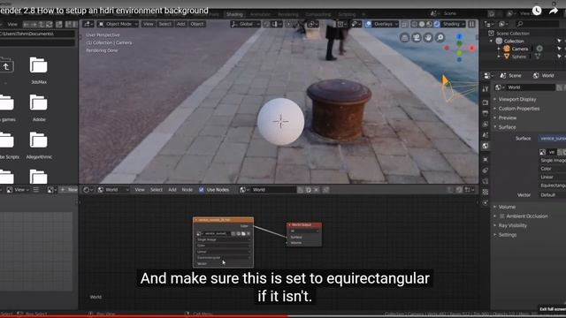Switch to wireframe viewport shading
Image resolution: width=566 pixels, height=318 pixels.
point(415,24)
